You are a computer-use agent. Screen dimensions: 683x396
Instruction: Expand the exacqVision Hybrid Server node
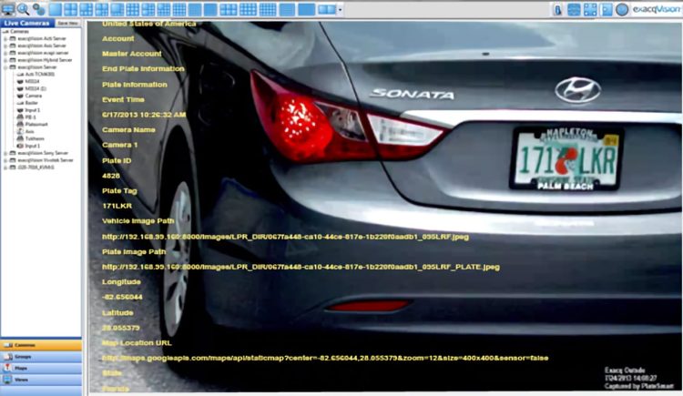(x=5, y=60)
